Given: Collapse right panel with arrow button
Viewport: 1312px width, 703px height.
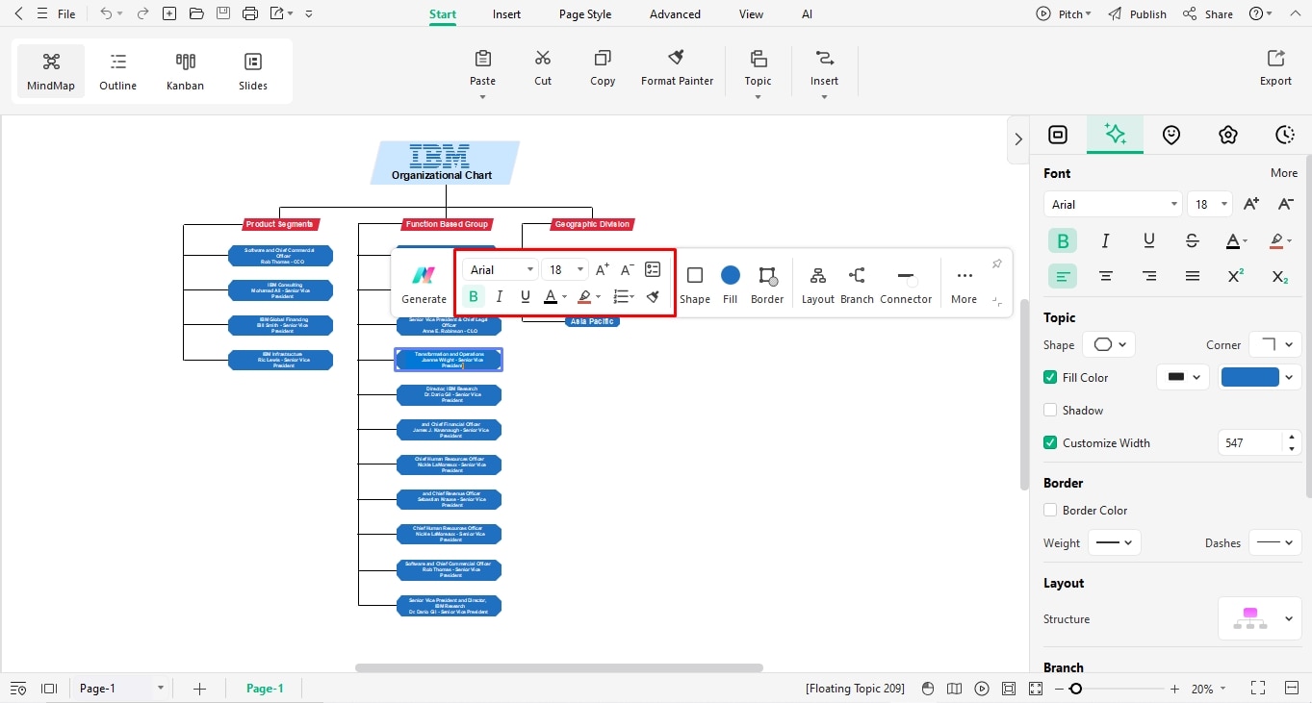Looking at the screenshot, I should 1018,139.
